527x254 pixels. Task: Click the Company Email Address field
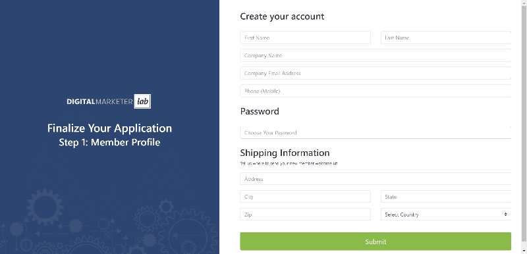click(375, 73)
